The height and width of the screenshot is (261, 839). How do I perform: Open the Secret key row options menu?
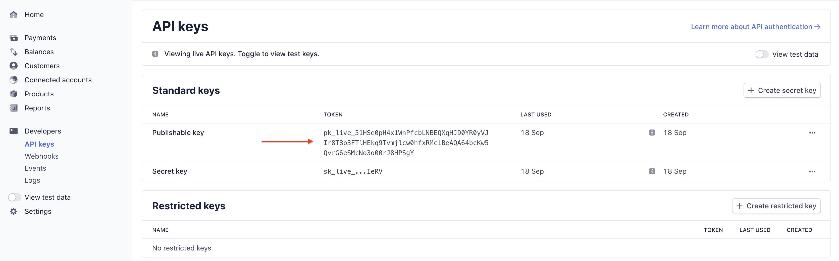click(813, 171)
